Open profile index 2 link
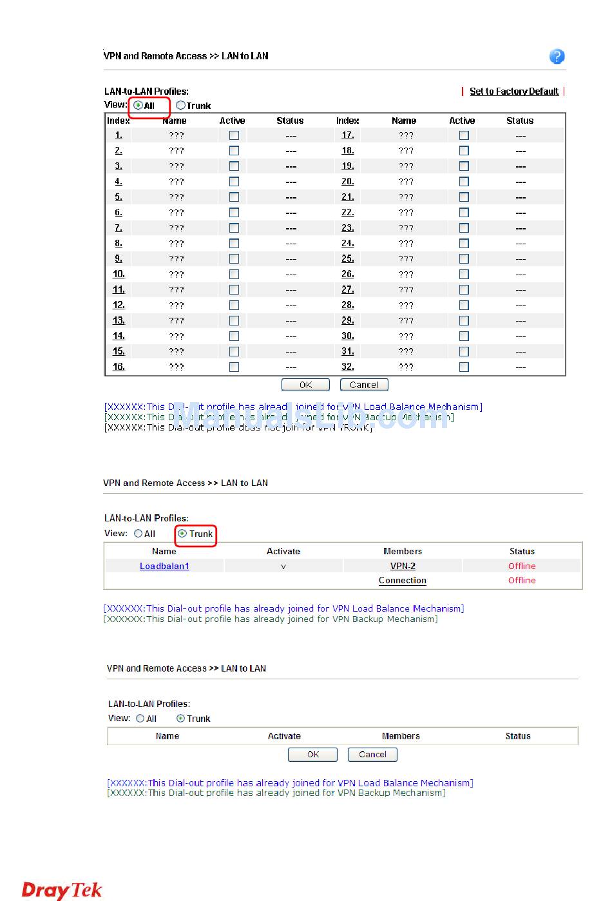This screenshot has width=612, height=901. tap(119, 151)
